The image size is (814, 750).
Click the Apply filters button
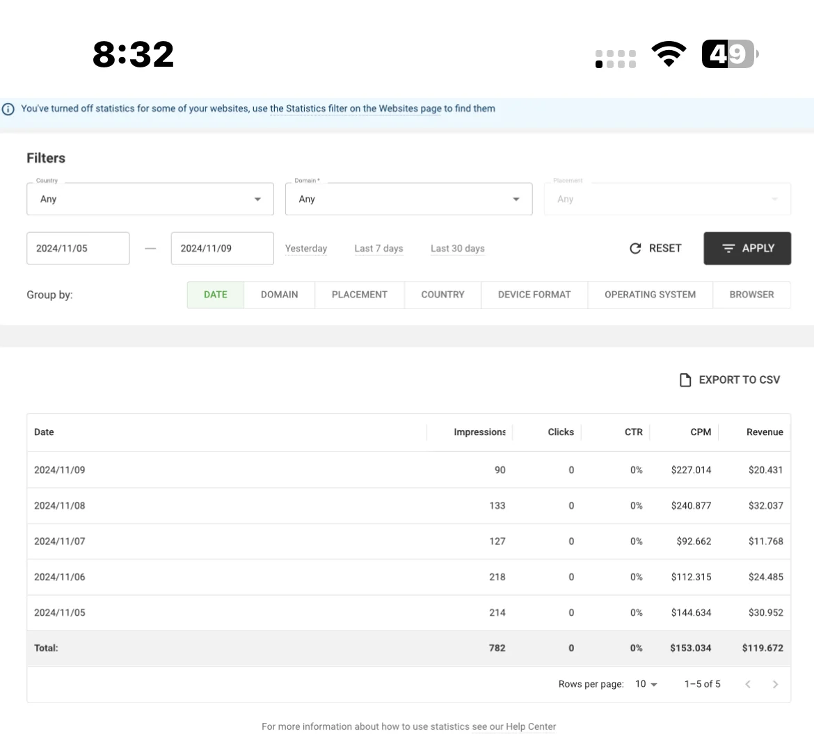click(x=747, y=248)
